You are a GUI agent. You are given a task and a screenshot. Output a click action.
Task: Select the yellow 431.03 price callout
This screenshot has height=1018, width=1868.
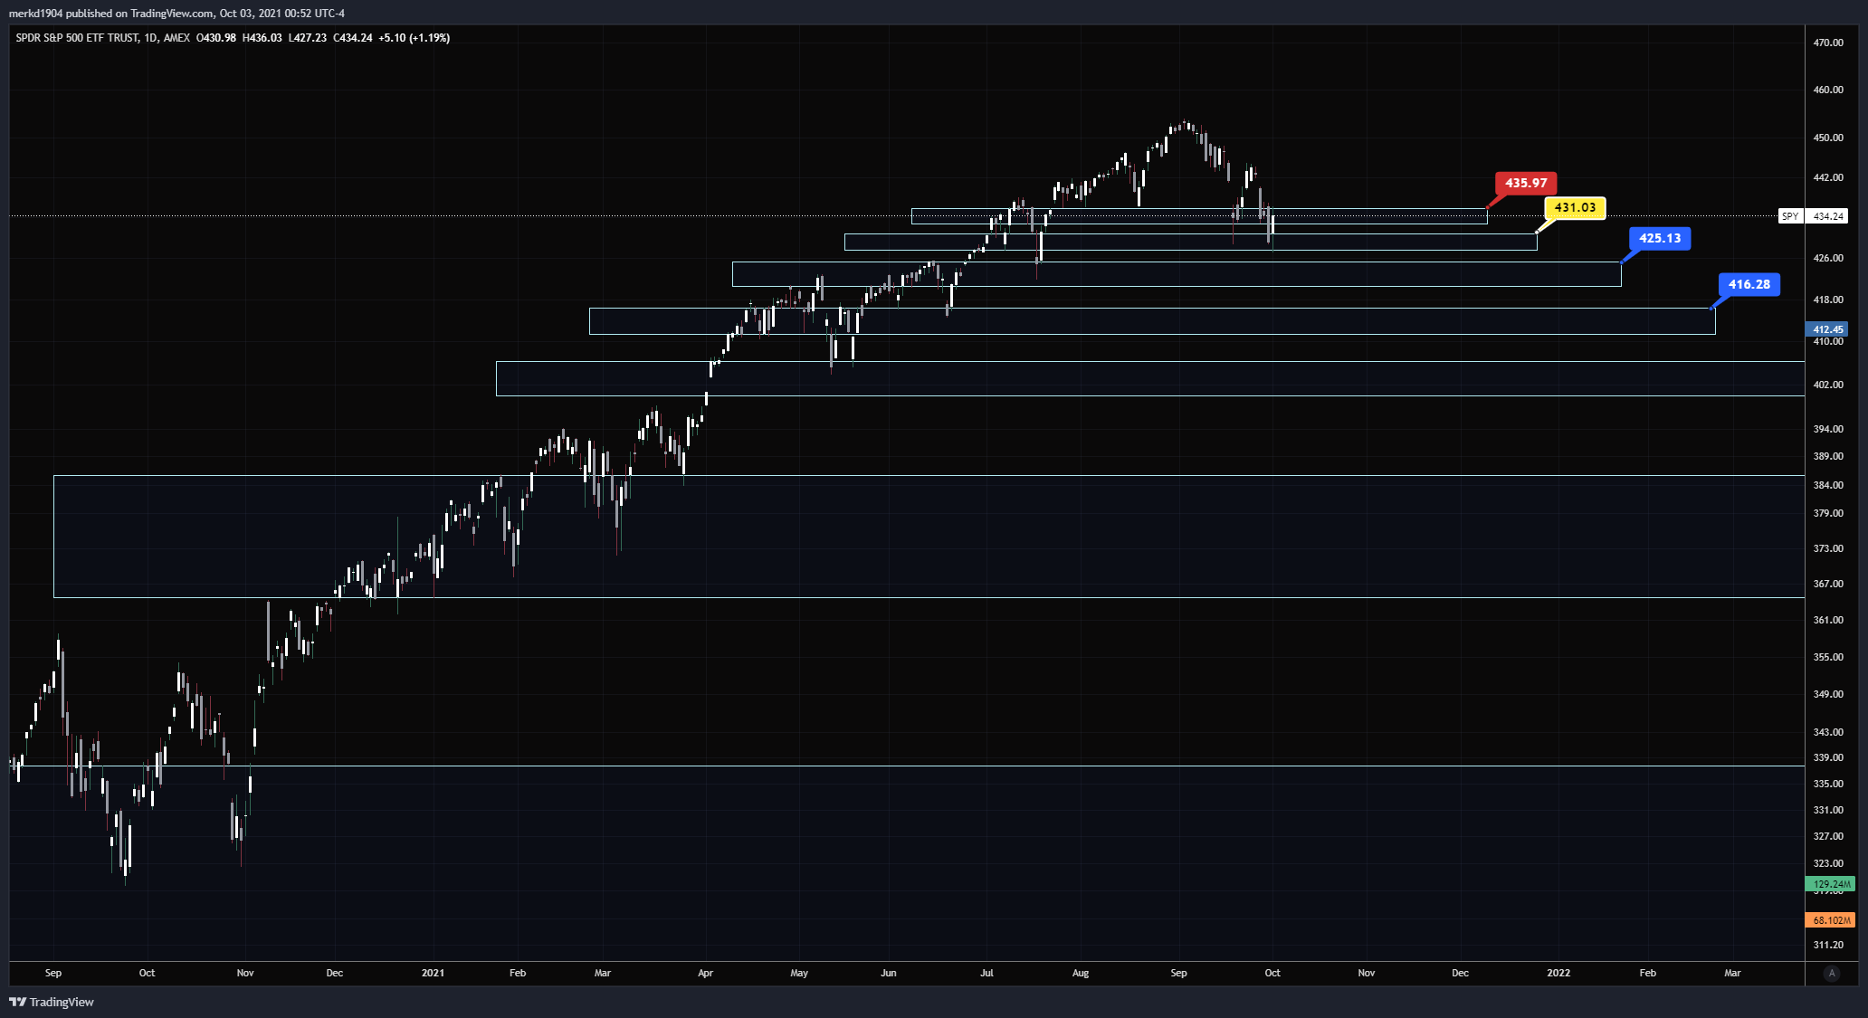click(1575, 207)
